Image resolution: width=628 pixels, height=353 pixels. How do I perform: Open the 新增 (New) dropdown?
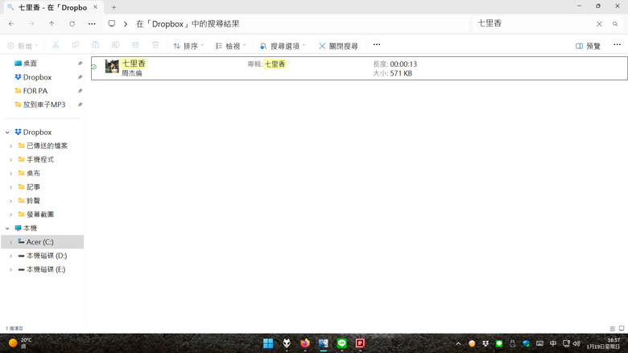(x=23, y=46)
